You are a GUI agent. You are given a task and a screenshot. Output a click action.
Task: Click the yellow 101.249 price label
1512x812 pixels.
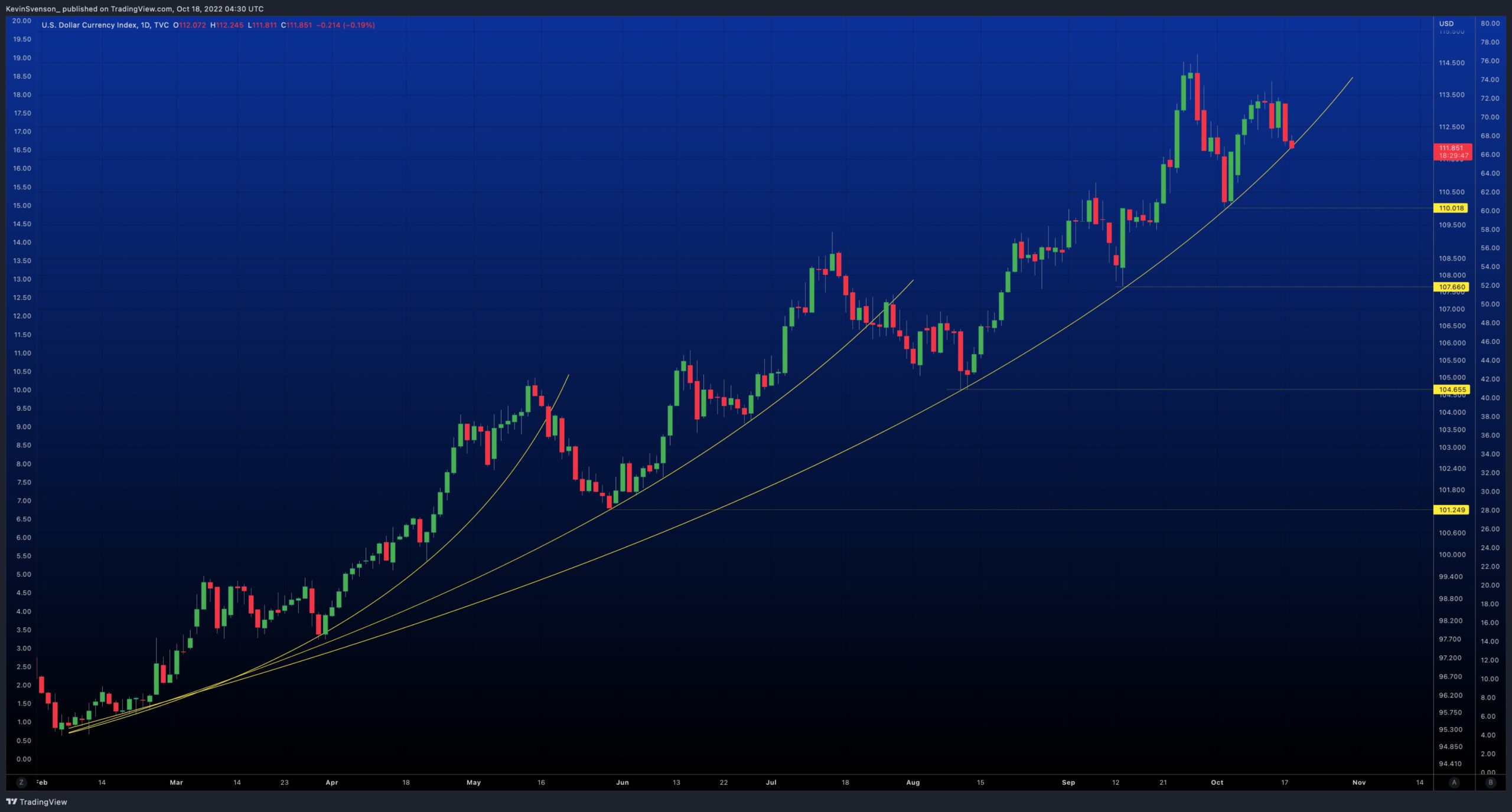click(x=1451, y=510)
